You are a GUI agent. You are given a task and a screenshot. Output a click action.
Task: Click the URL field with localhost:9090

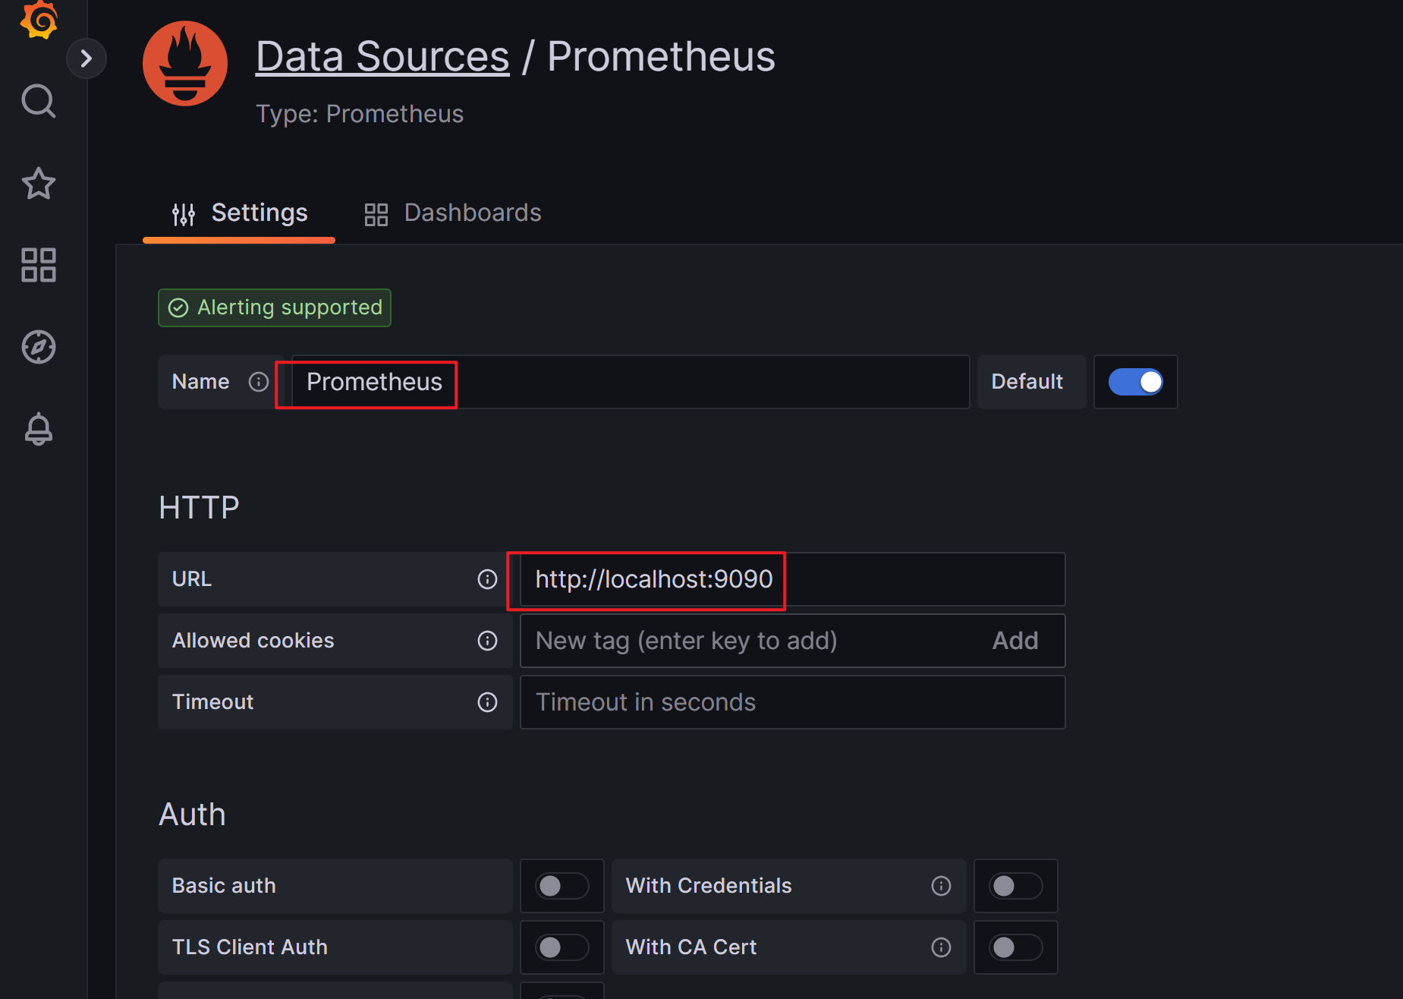792,580
